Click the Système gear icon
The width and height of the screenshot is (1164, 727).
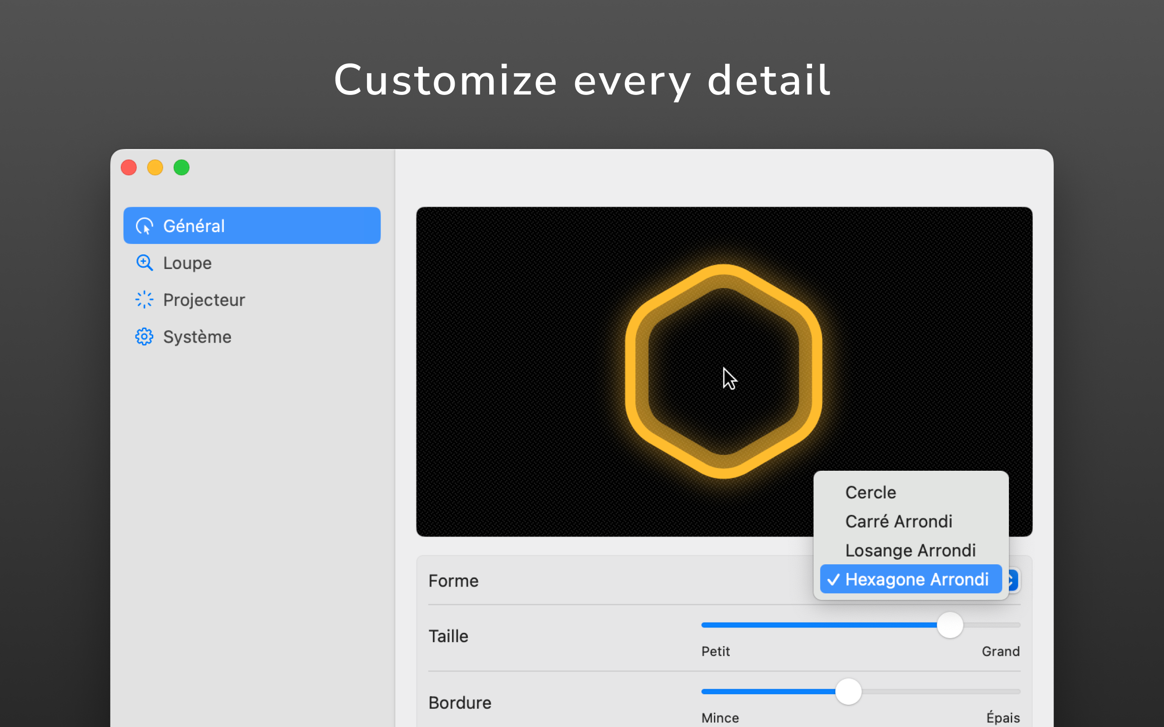(144, 337)
